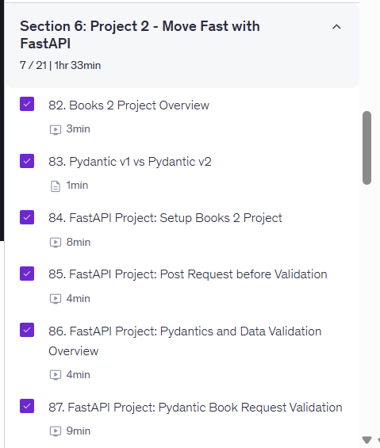Click Section 6 Project 2 header title
The height and width of the screenshot is (448, 380).
[x=140, y=35]
